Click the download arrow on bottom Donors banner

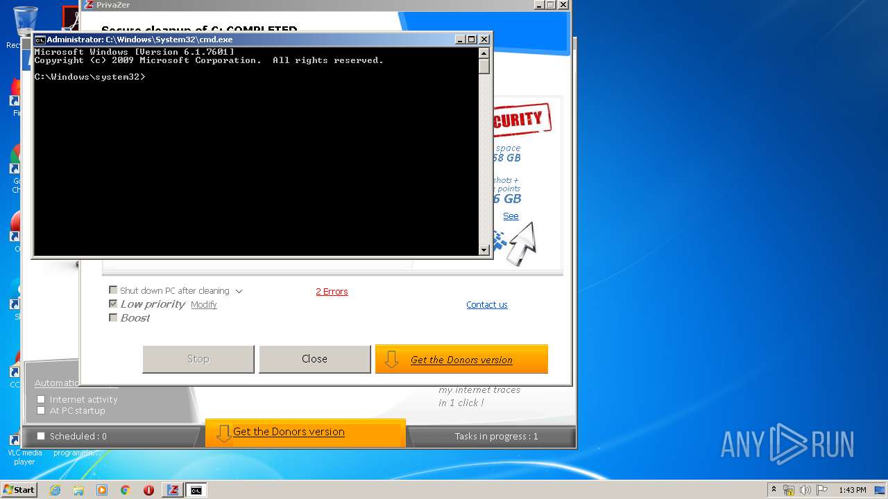tap(223, 433)
